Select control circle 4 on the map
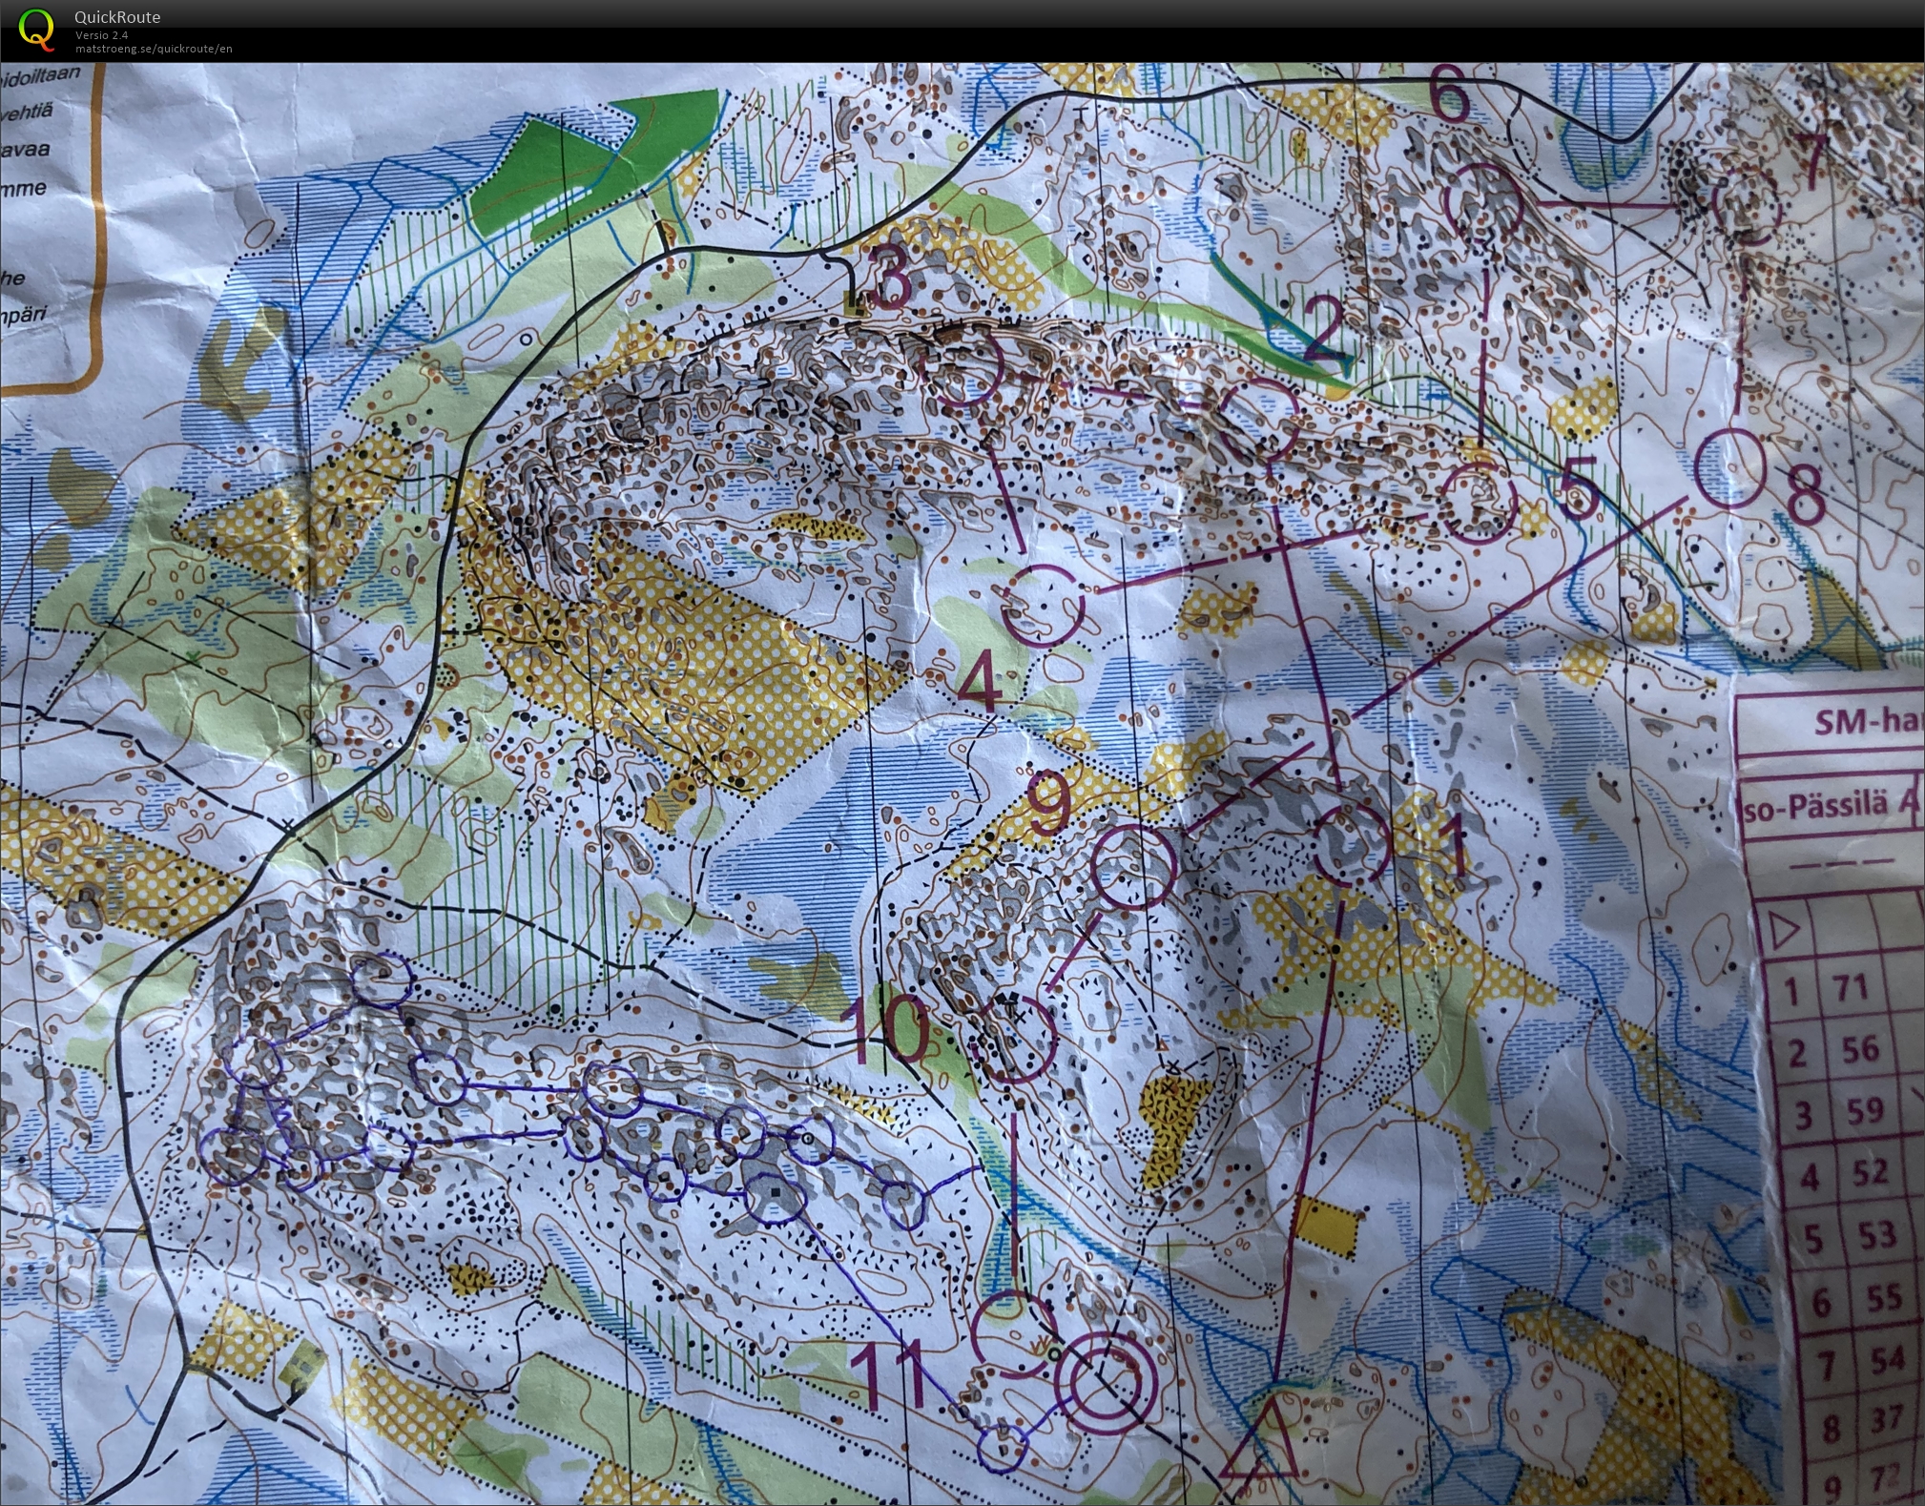The width and height of the screenshot is (1925, 1506). pos(1044,605)
